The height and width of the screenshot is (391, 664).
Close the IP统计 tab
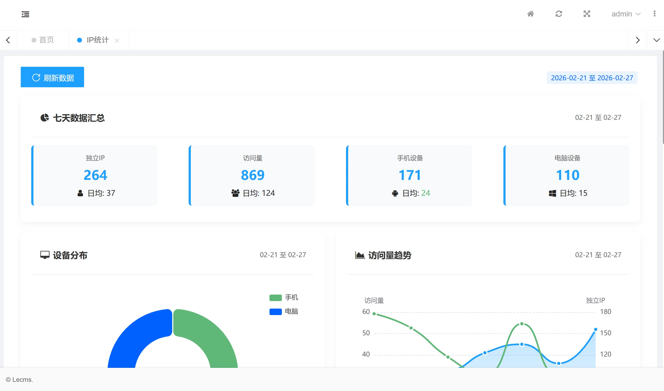pos(117,40)
